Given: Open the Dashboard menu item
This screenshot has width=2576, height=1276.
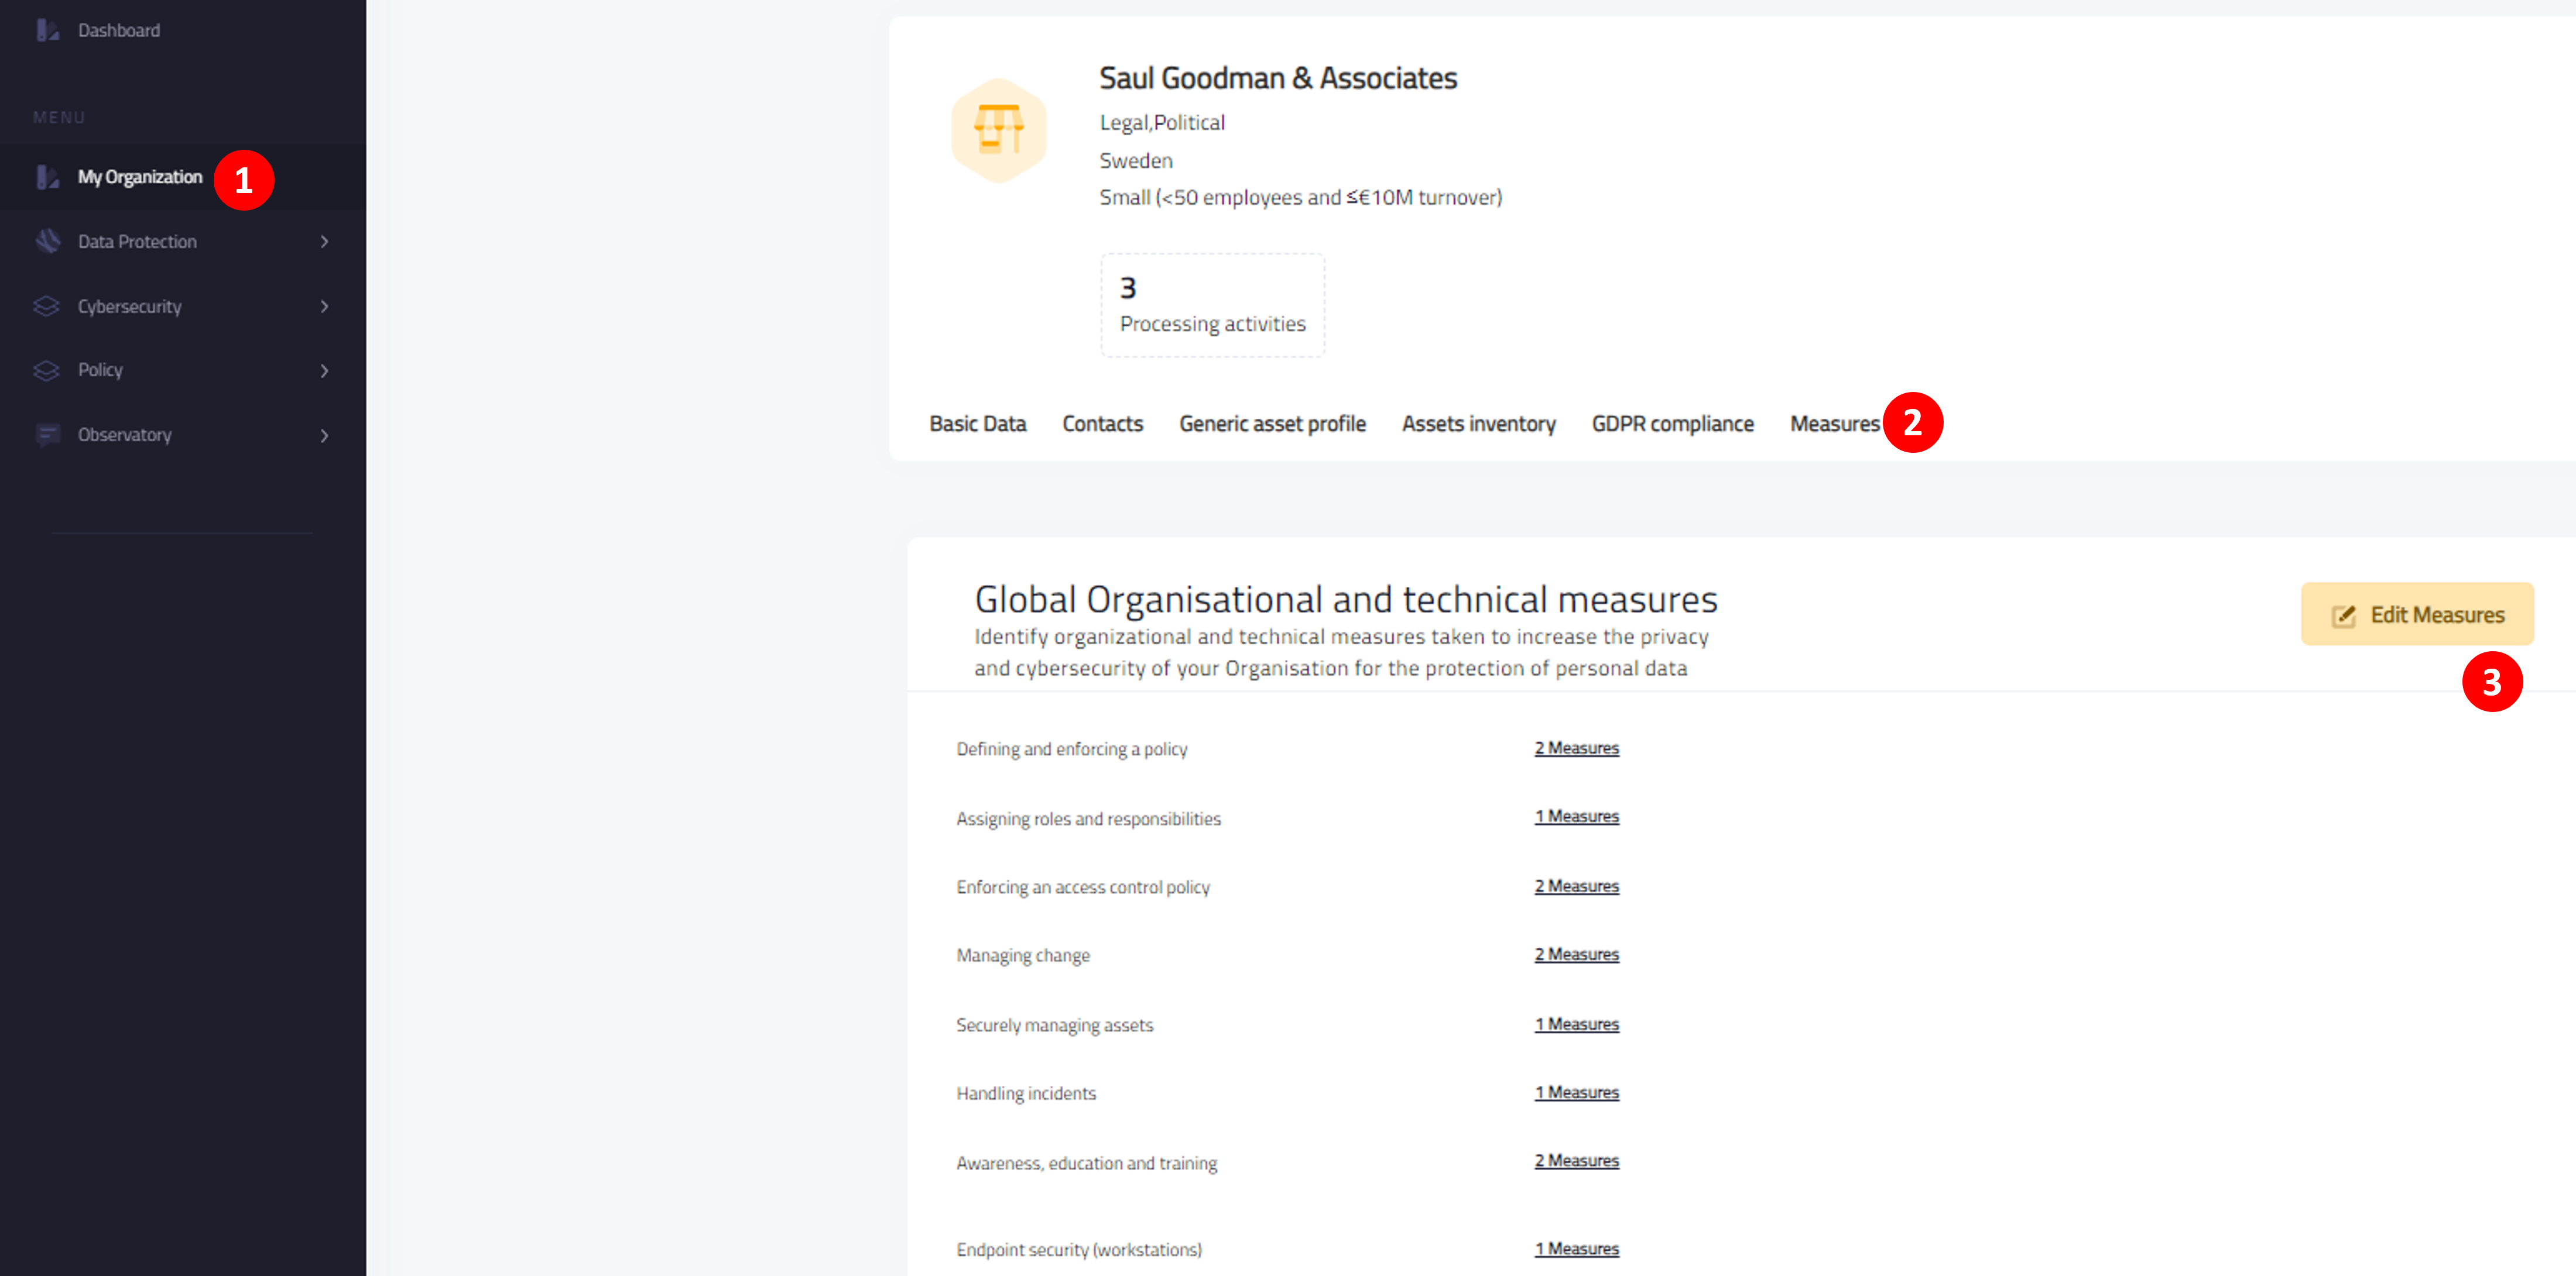Looking at the screenshot, I should [x=119, y=31].
